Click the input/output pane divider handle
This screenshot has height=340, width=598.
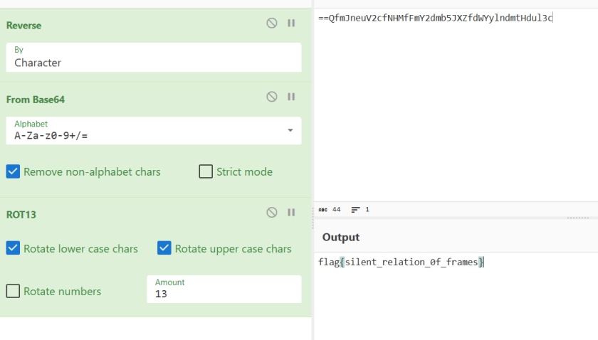tap(578, 218)
